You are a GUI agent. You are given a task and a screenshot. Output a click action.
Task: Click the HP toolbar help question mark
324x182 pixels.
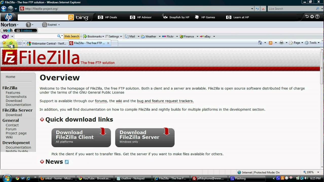(x=318, y=17)
